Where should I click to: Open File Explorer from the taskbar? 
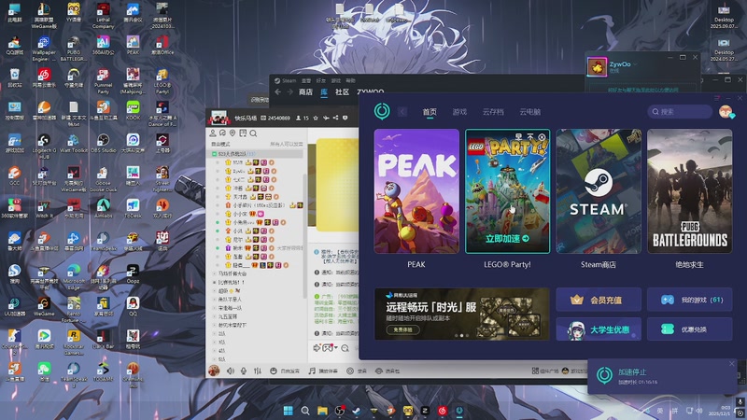click(x=322, y=411)
